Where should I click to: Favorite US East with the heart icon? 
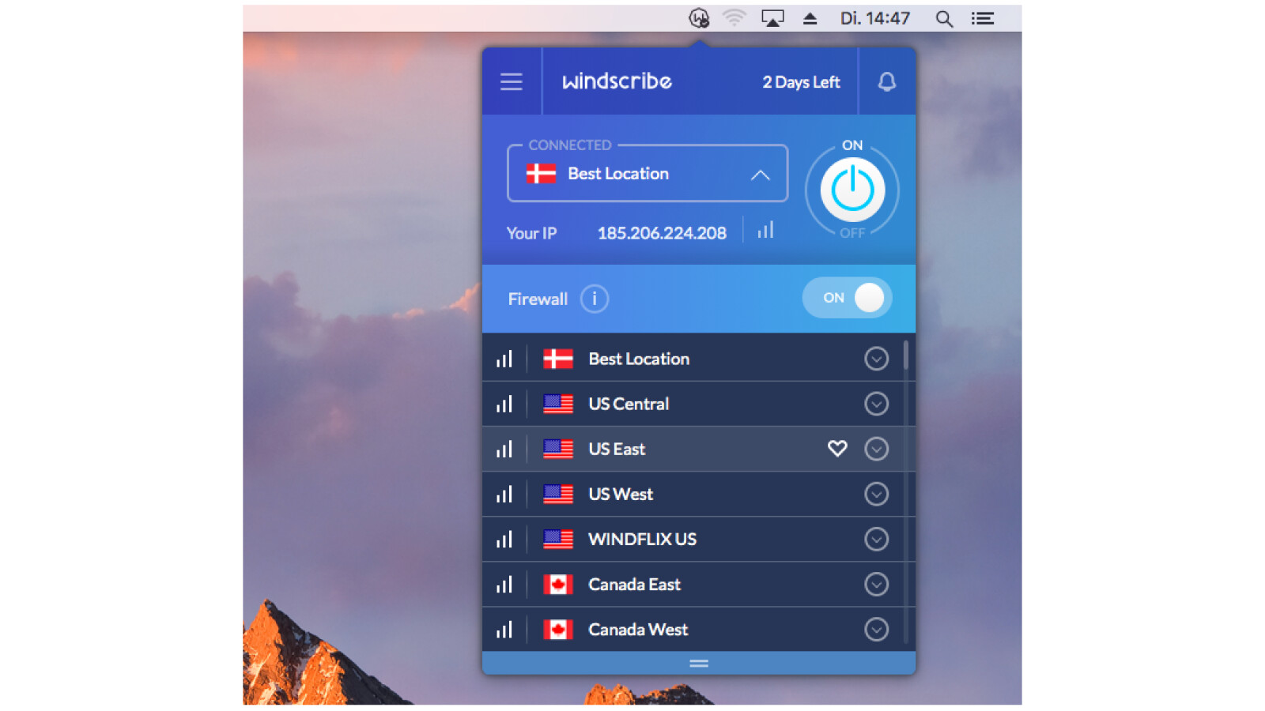pos(837,449)
